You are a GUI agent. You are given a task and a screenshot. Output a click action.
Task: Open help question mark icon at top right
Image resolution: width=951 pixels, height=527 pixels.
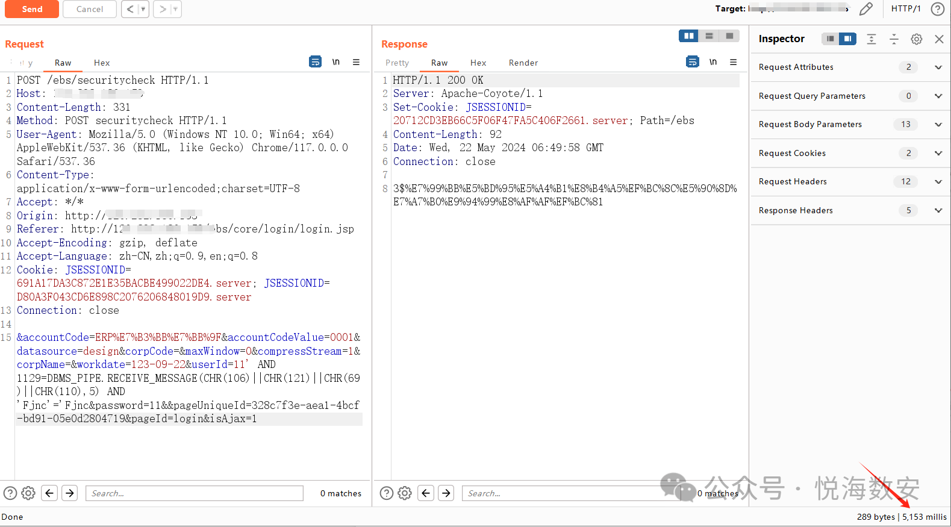click(x=938, y=8)
